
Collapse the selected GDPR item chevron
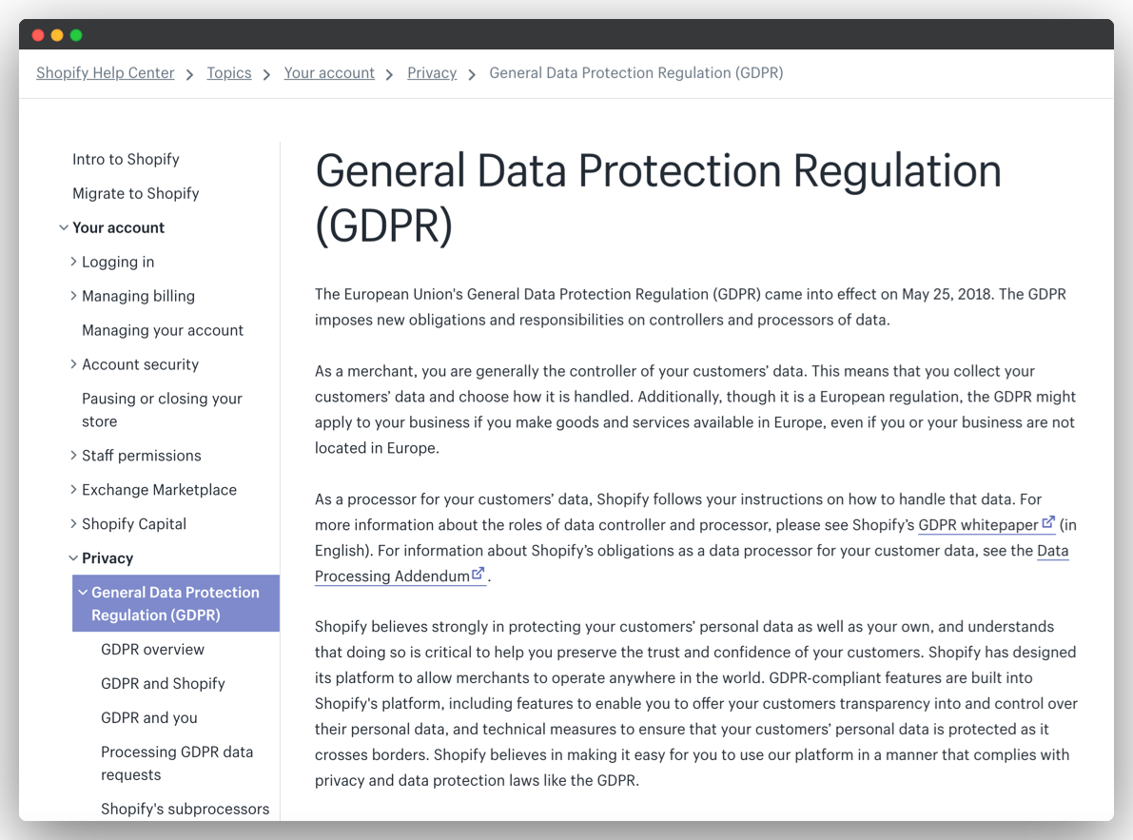click(x=83, y=593)
